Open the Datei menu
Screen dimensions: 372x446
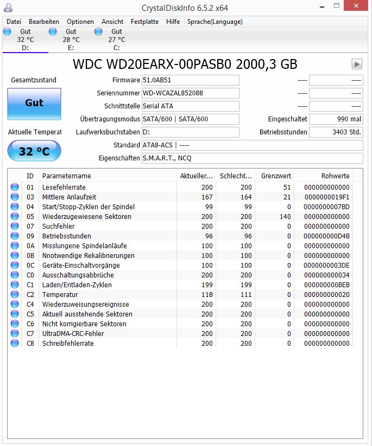pos(14,22)
